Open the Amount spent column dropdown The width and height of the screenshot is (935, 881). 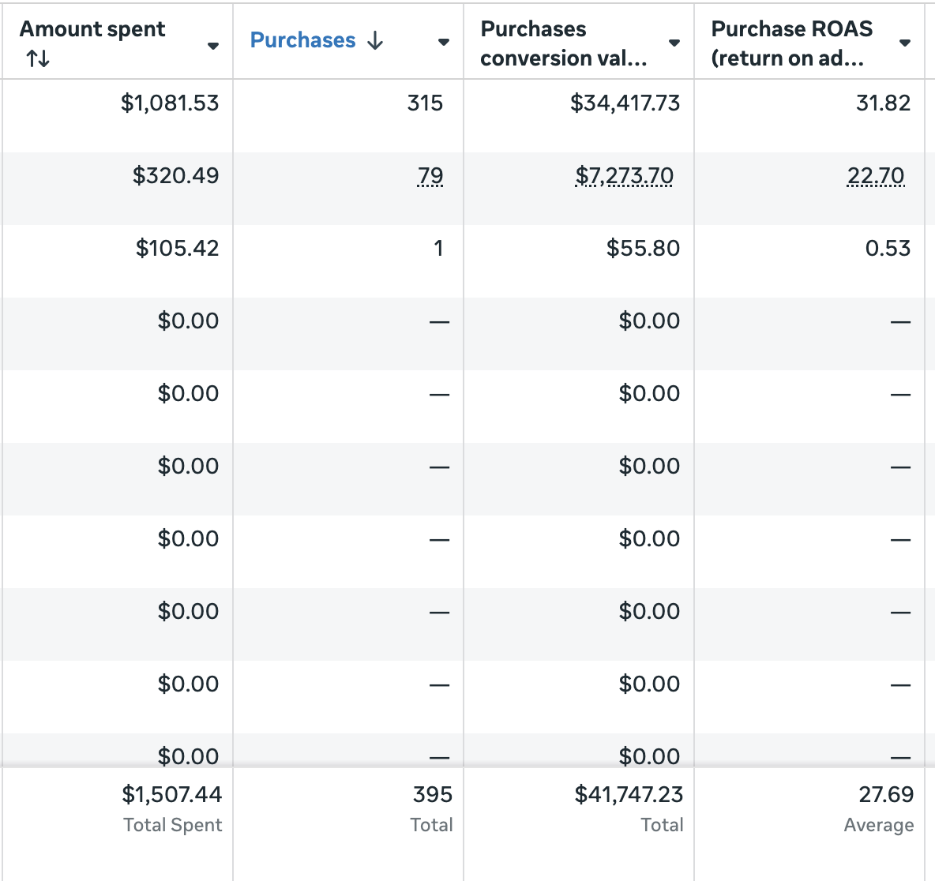point(212,46)
